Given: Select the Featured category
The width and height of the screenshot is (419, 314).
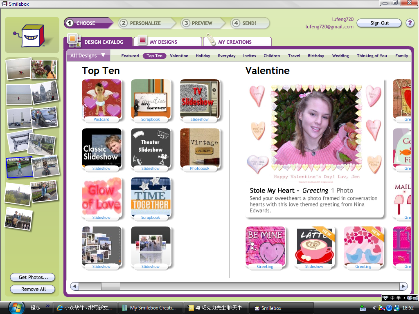Looking at the screenshot, I should pos(130,56).
